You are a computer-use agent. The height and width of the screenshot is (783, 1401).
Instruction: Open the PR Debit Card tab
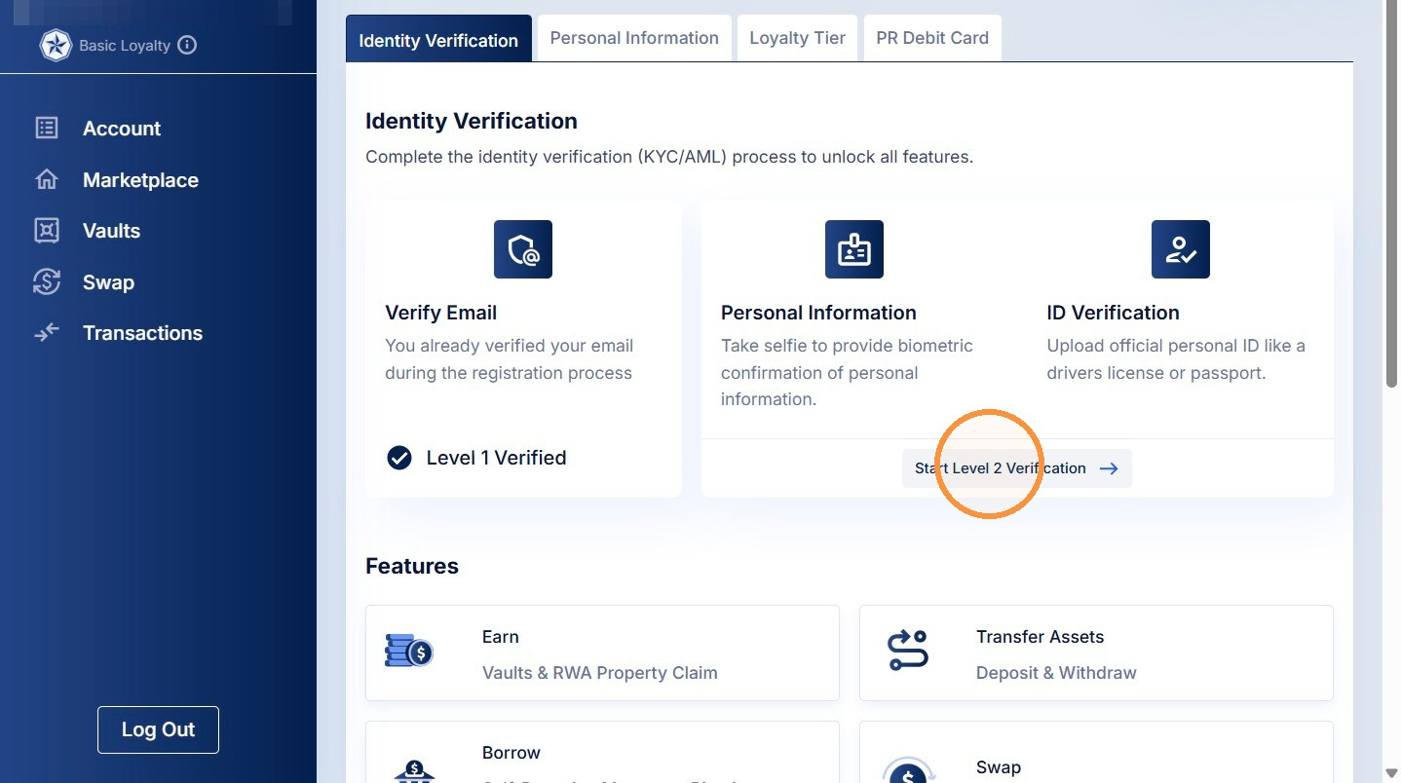(932, 38)
